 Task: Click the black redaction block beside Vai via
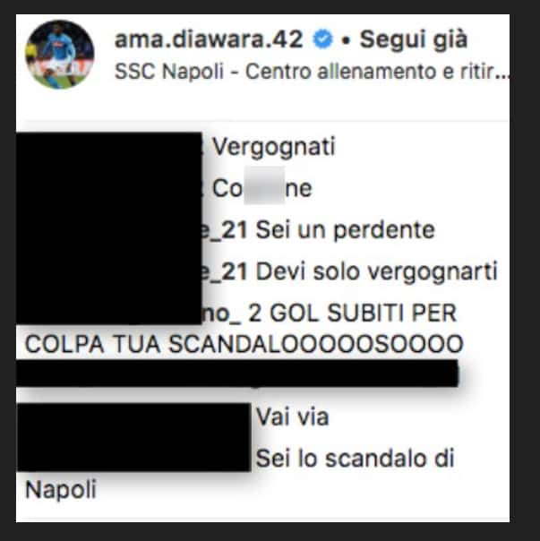(133, 437)
